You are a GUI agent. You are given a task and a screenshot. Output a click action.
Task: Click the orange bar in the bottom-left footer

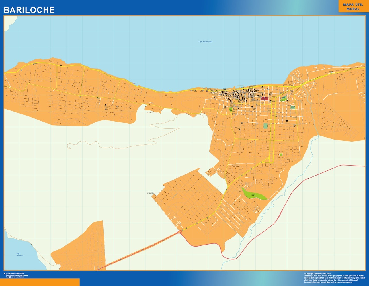coord(40,282)
